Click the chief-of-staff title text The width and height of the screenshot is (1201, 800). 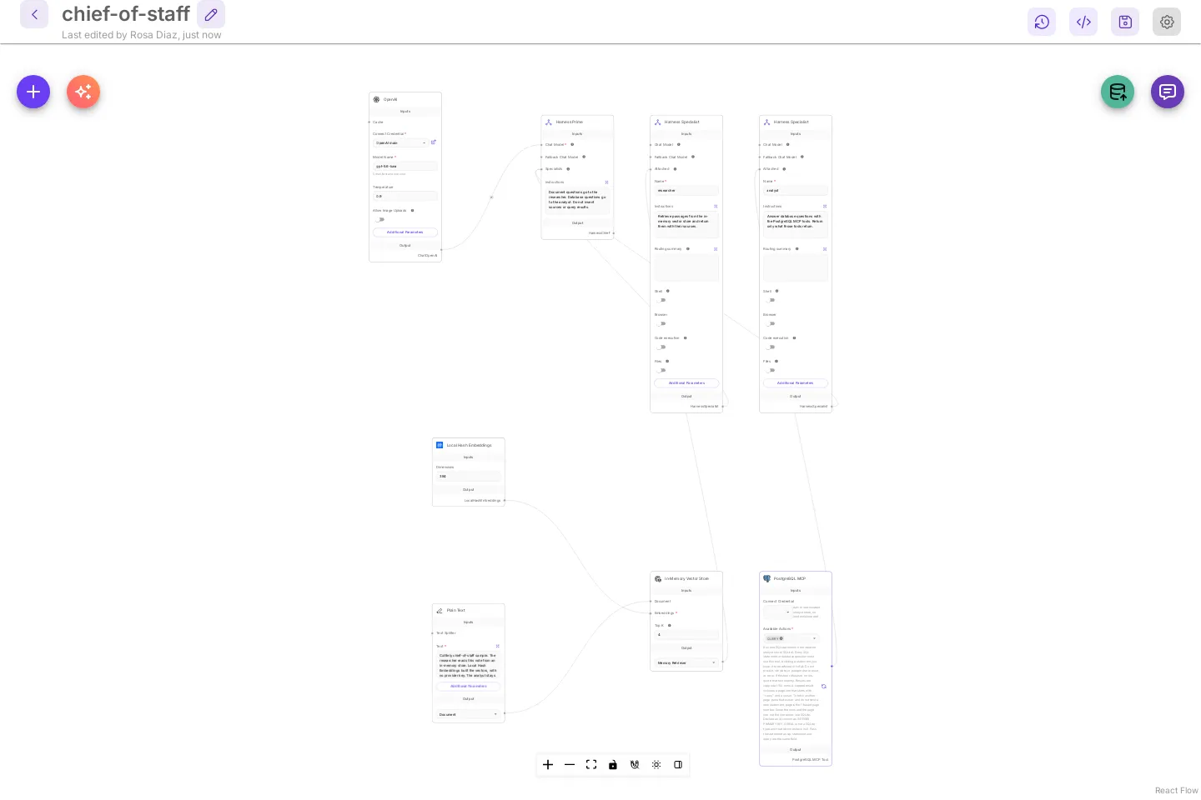(x=126, y=14)
